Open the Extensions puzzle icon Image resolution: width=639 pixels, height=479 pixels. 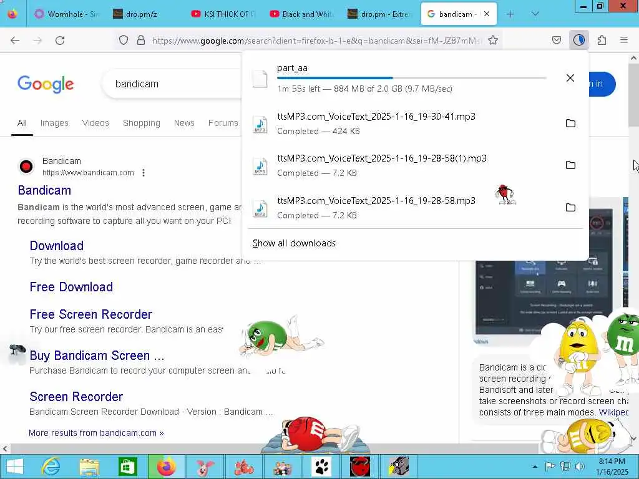(x=602, y=40)
